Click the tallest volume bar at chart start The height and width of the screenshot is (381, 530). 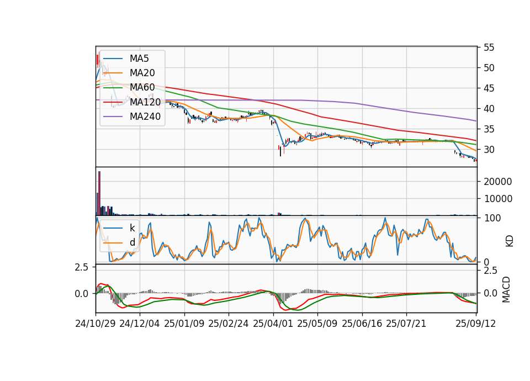[x=99, y=193]
